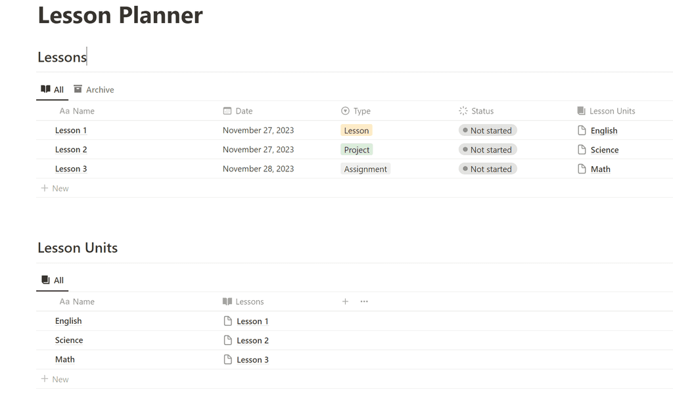Open the Assignment type selector for Lesson 3
Image resolution: width=673 pixels, height=394 pixels.
click(365, 169)
